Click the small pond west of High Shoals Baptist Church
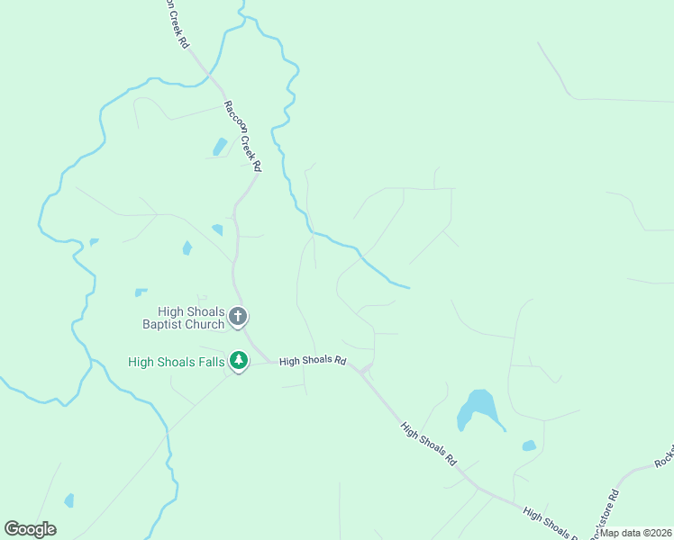Screen dimensions: 674x540 click(141, 292)
